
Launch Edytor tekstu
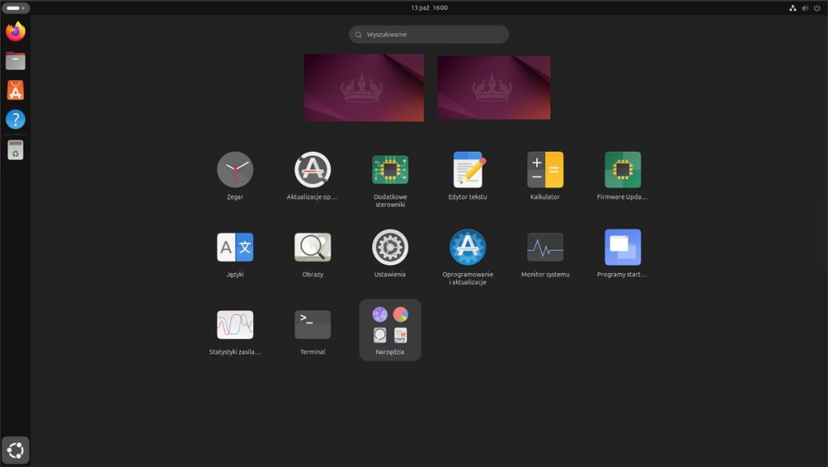point(467,170)
